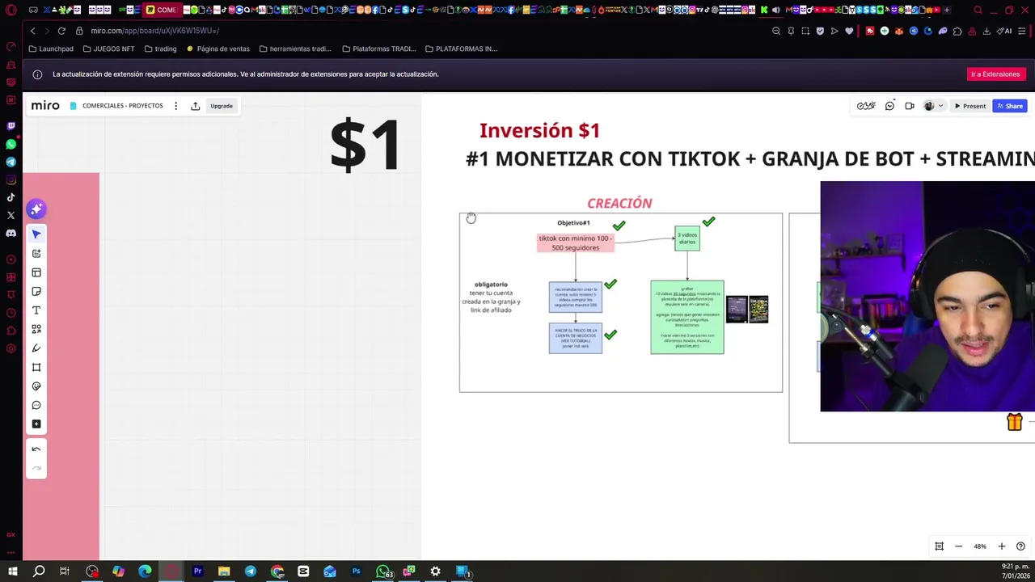Viewport: 1035px width, 582px height.
Task: Open Twitch in browser sidebar
Action: coord(11,126)
